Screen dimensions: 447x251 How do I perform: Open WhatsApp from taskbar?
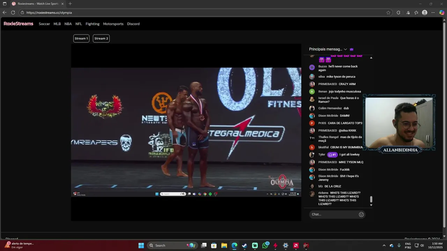pos(265,245)
